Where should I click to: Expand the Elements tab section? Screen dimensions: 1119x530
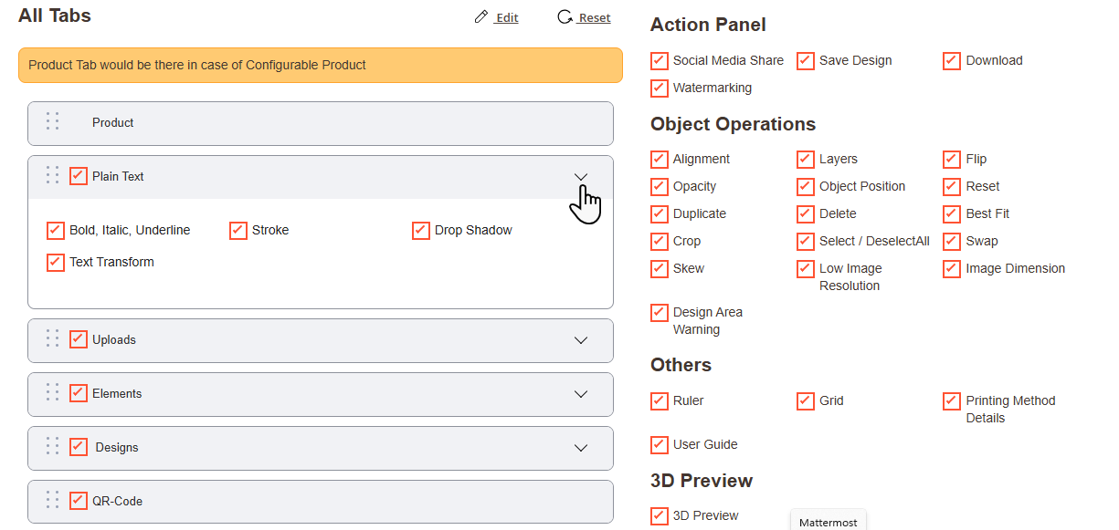click(581, 394)
